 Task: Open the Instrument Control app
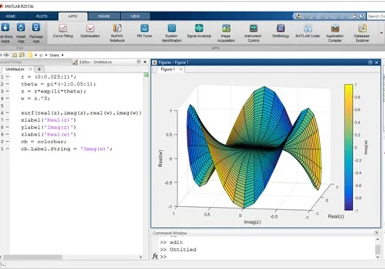(253, 33)
